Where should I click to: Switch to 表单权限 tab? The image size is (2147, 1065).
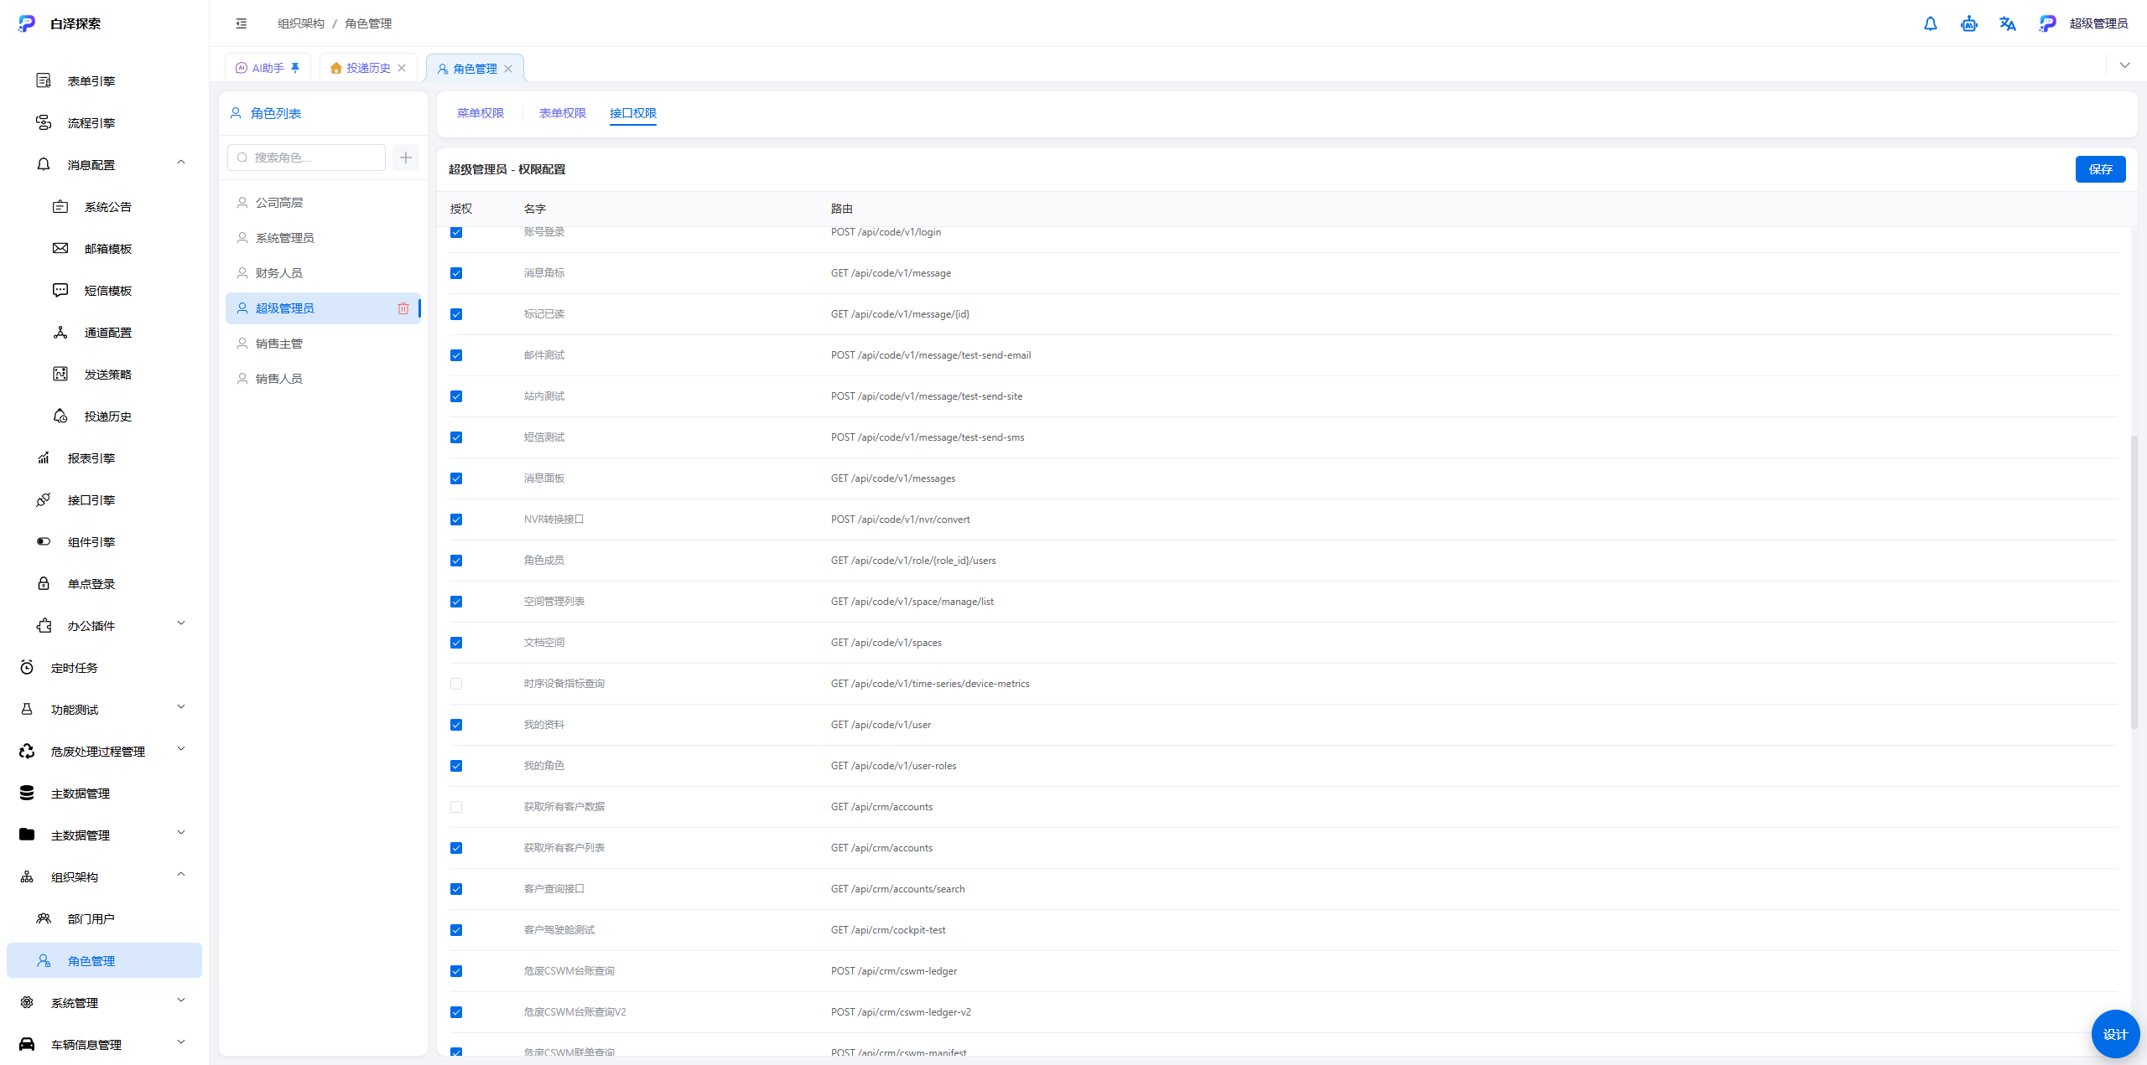click(563, 113)
